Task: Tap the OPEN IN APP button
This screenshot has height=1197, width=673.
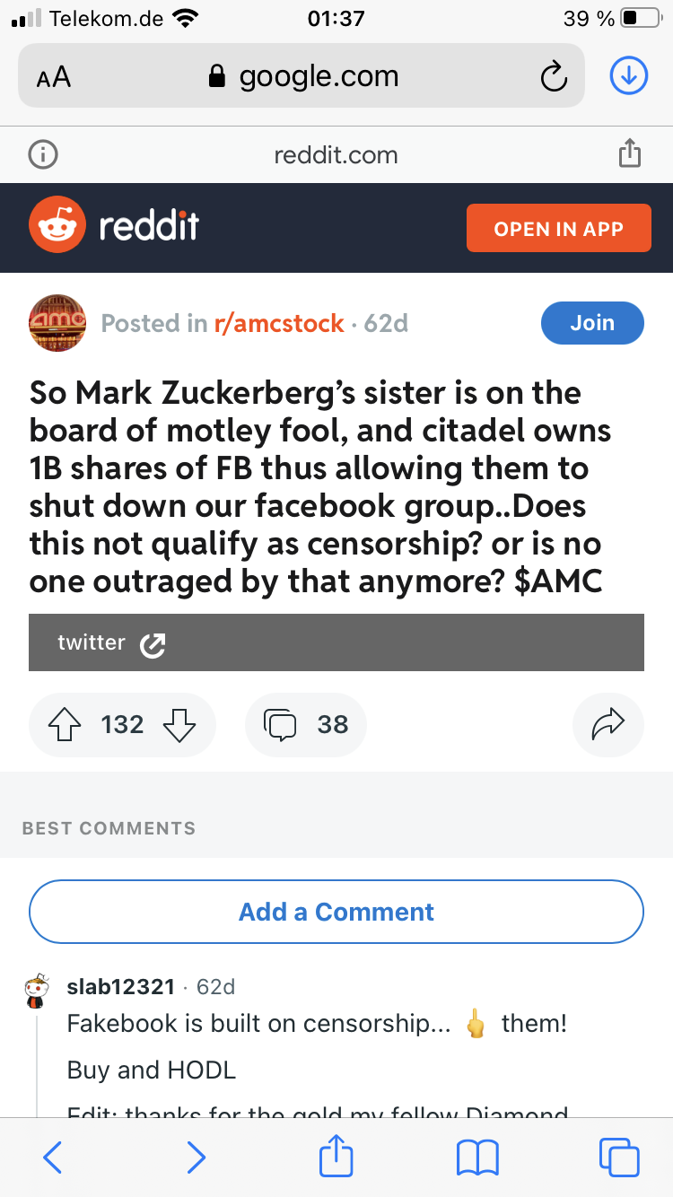Action: 558,228
